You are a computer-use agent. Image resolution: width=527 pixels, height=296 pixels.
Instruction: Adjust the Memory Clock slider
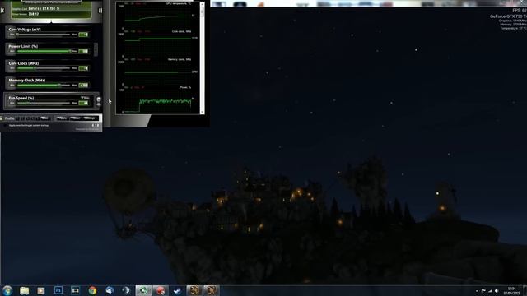pos(44,86)
